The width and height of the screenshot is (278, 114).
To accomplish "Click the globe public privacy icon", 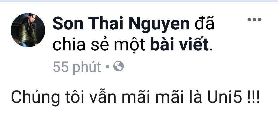I will (x=118, y=66).
